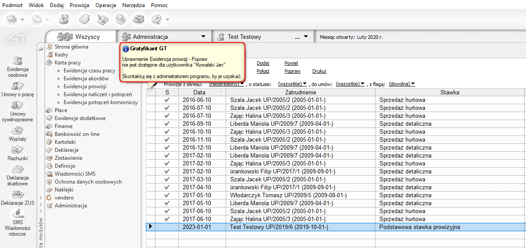This screenshot has height=248, width=526.
Task: Click the help question mark toolbar icon
Action: [x=157, y=19]
